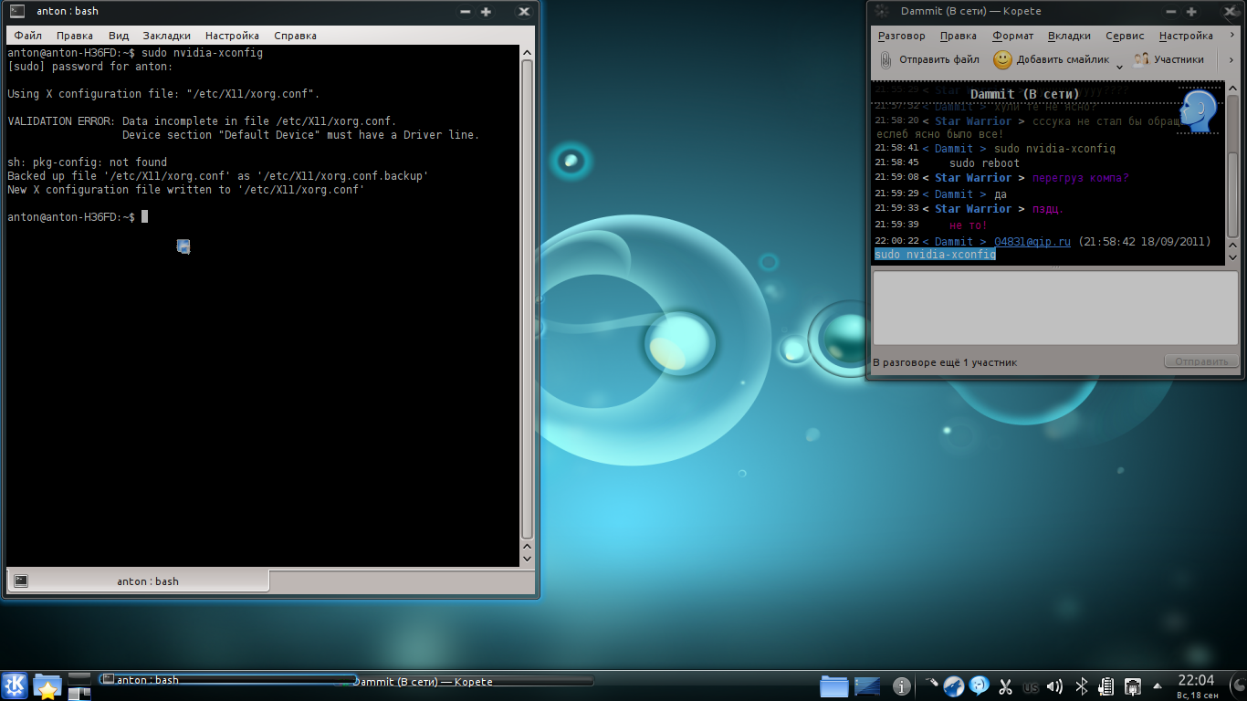Expand hidden Kopete menu bar items
This screenshot has height=701, width=1247.
(1230, 36)
